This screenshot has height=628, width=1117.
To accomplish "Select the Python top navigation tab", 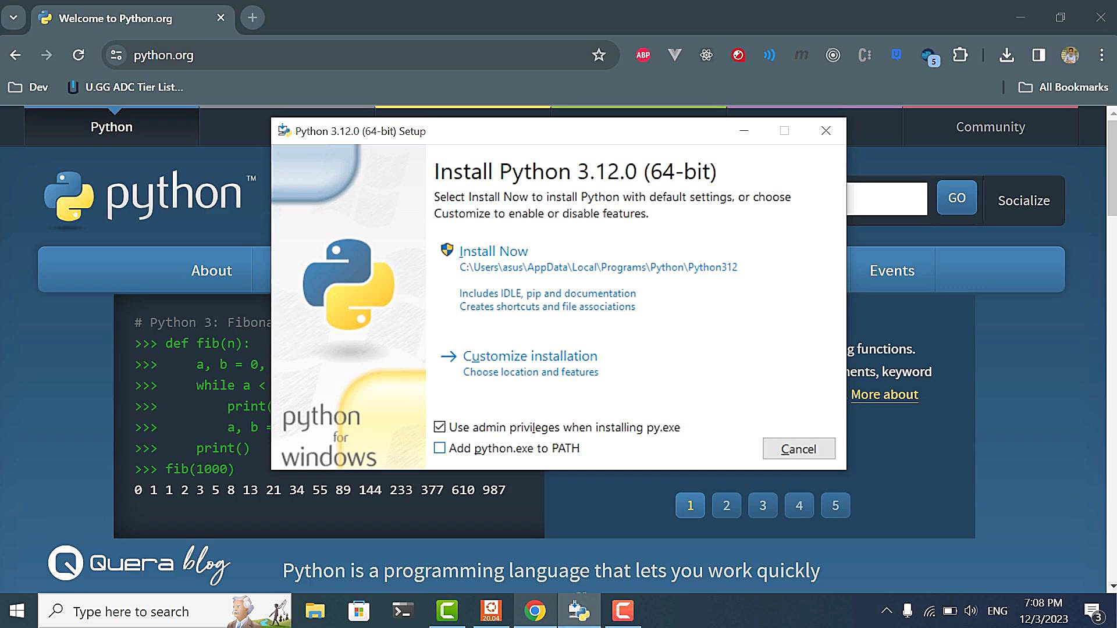I will 111,127.
